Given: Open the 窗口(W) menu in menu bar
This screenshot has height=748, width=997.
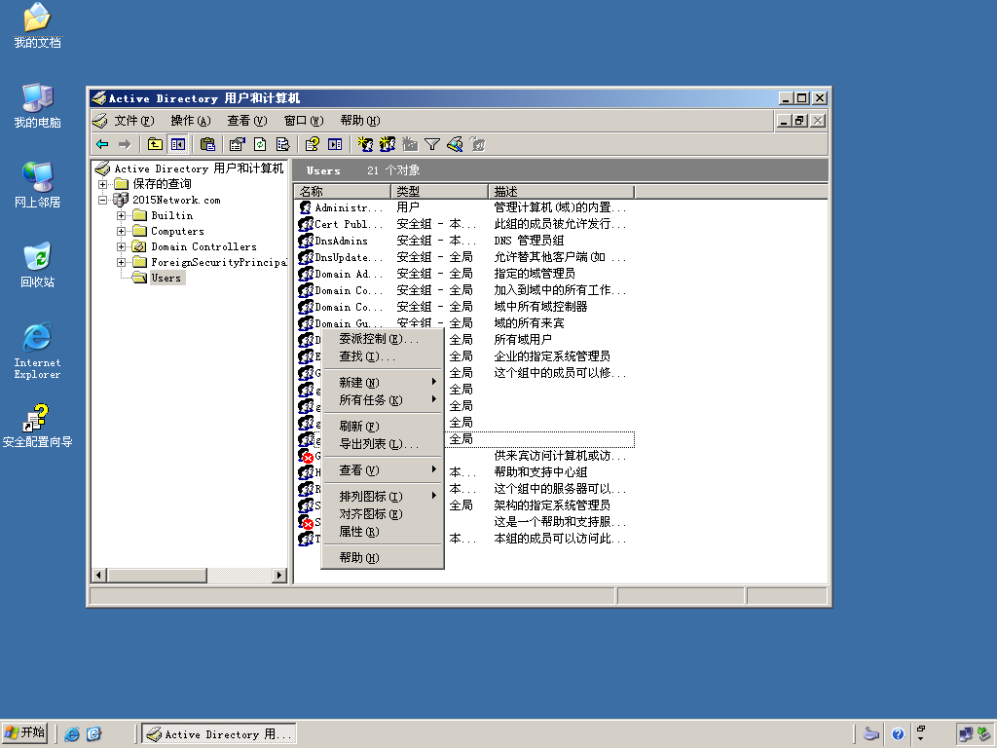Looking at the screenshot, I should click(304, 120).
